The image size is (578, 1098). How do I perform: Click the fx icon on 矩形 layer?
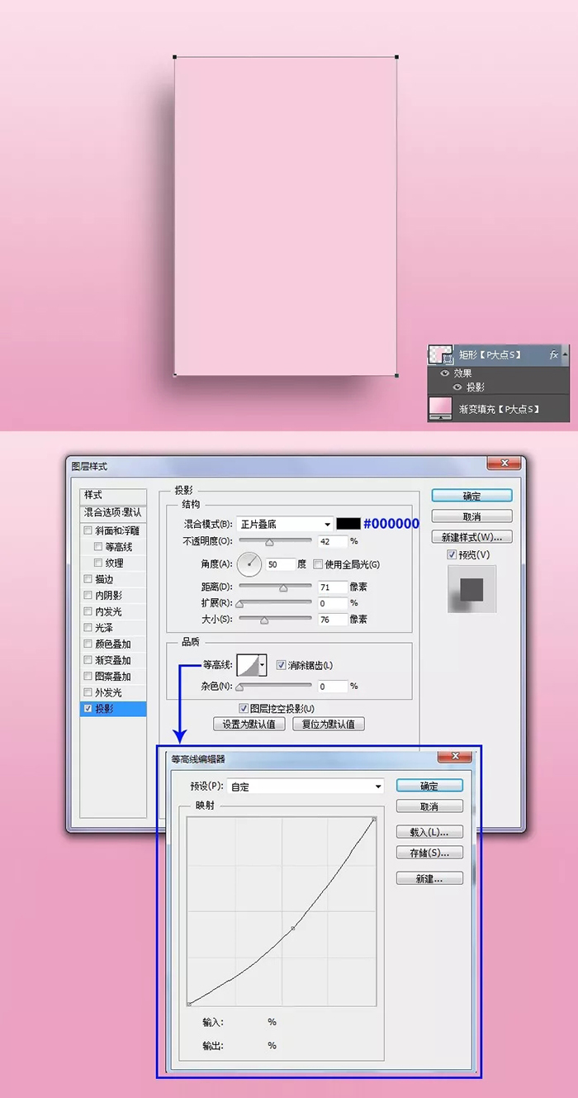click(x=554, y=354)
